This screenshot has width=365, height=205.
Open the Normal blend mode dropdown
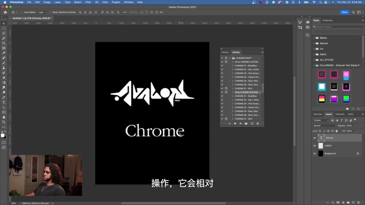(325, 126)
